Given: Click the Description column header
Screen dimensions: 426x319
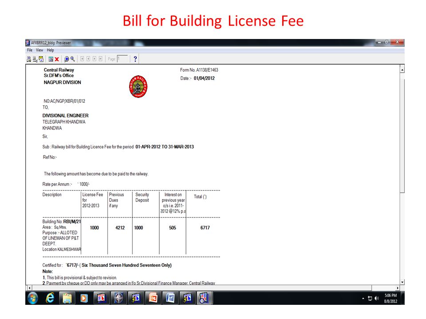Looking at the screenshot, I should tap(52, 195).
